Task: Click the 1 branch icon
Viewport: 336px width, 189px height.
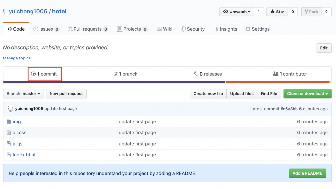Action: tap(116, 74)
